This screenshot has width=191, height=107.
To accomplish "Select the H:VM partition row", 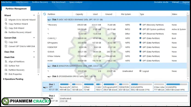I will pos(117,61).
